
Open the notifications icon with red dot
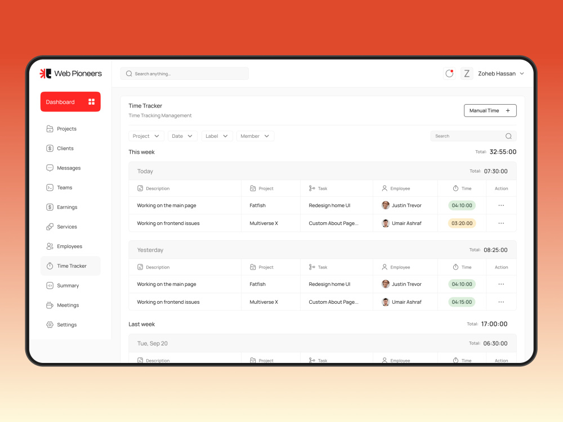[x=449, y=74]
